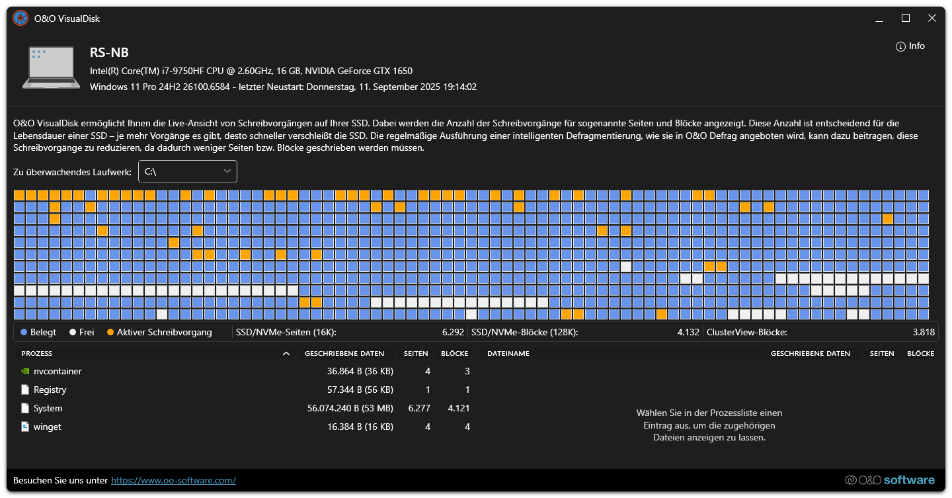The width and height of the screenshot is (952, 498).
Task: Open the www.oo-software.com link
Action: [x=173, y=481]
